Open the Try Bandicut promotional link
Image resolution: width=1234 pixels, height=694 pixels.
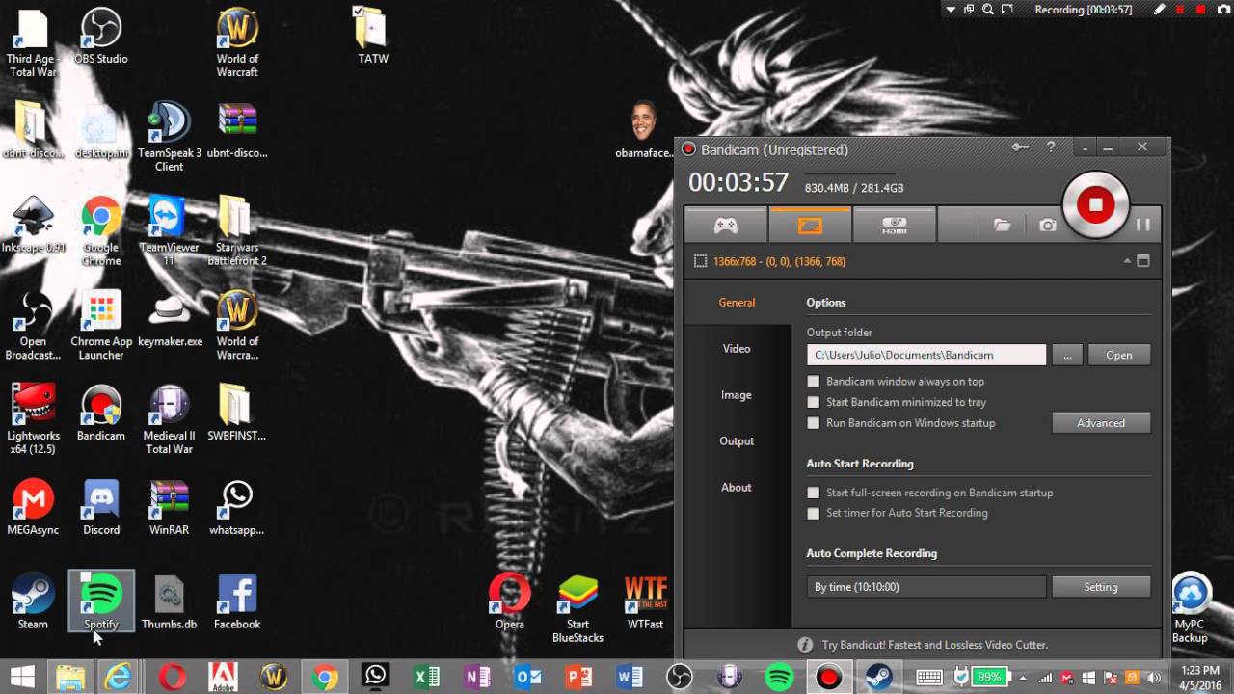click(934, 644)
